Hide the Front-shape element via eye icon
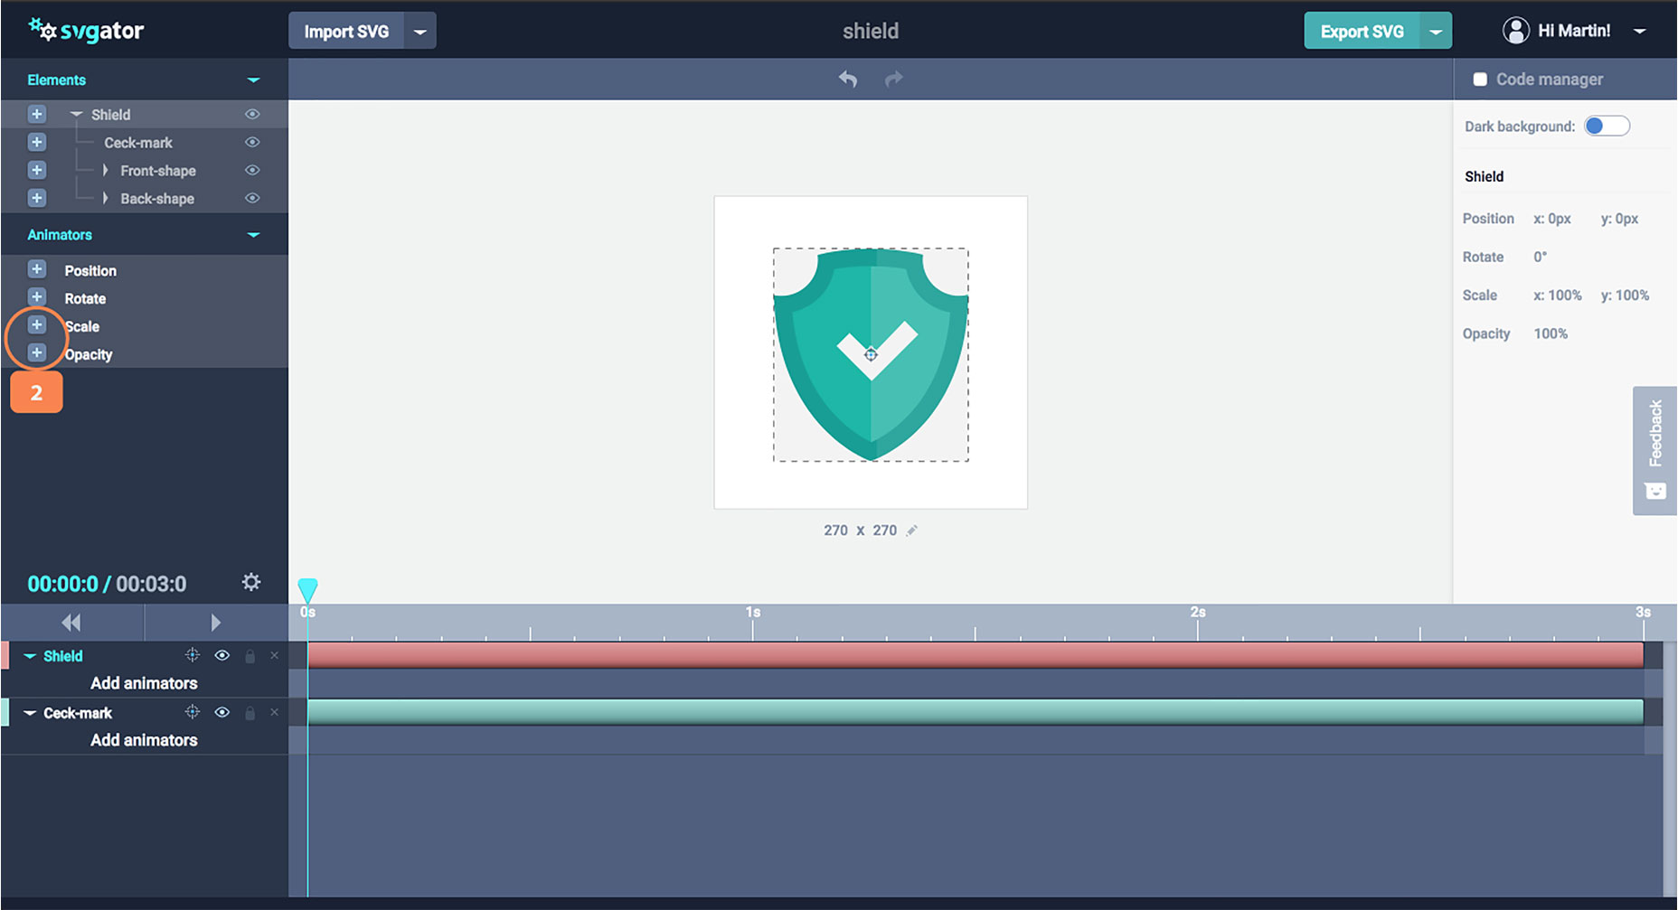Viewport: 1678px width, 910px height. [x=252, y=171]
